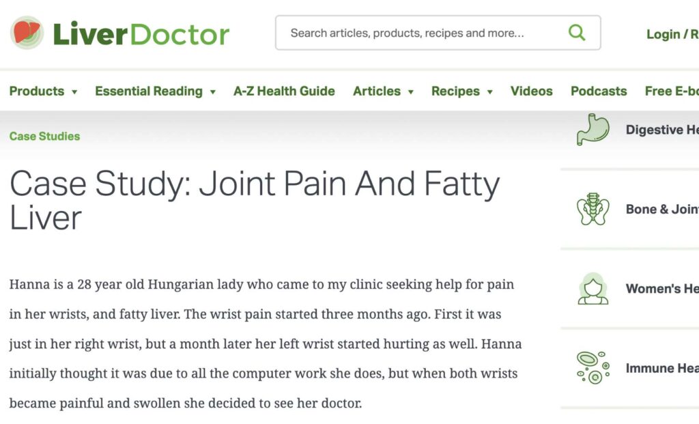Click the magnifying glass search icon

(577, 33)
